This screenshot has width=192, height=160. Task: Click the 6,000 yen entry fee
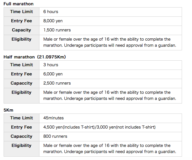(x=53, y=74)
